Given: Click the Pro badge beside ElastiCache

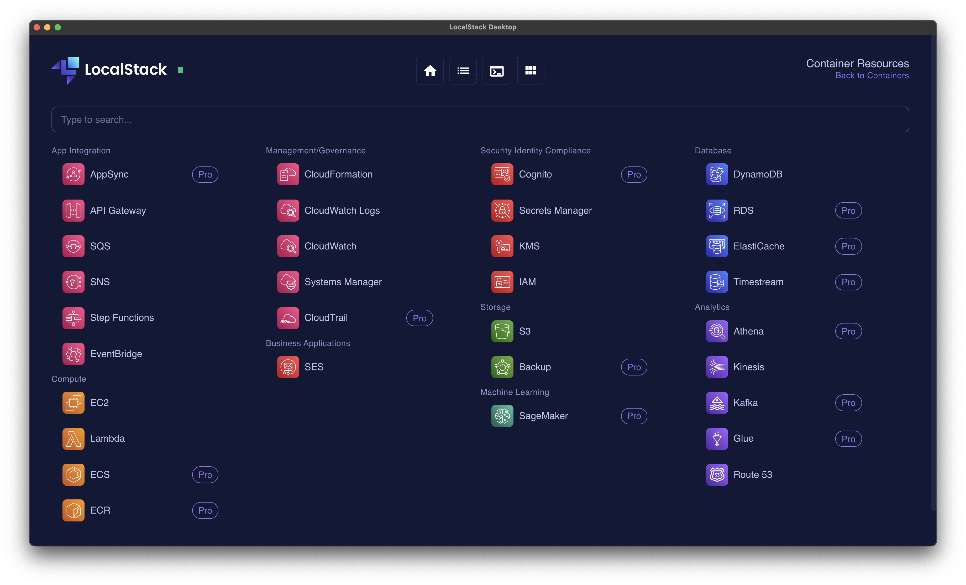Looking at the screenshot, I should click(x=848, y=246).
